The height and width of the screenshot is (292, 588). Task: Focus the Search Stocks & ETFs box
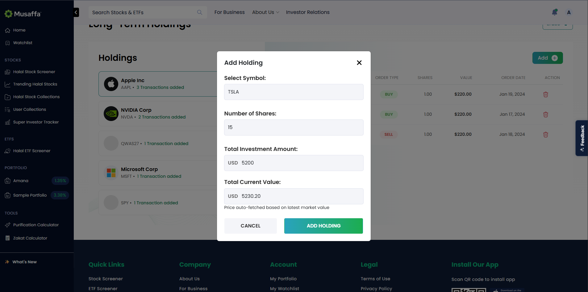coord(148,12)
